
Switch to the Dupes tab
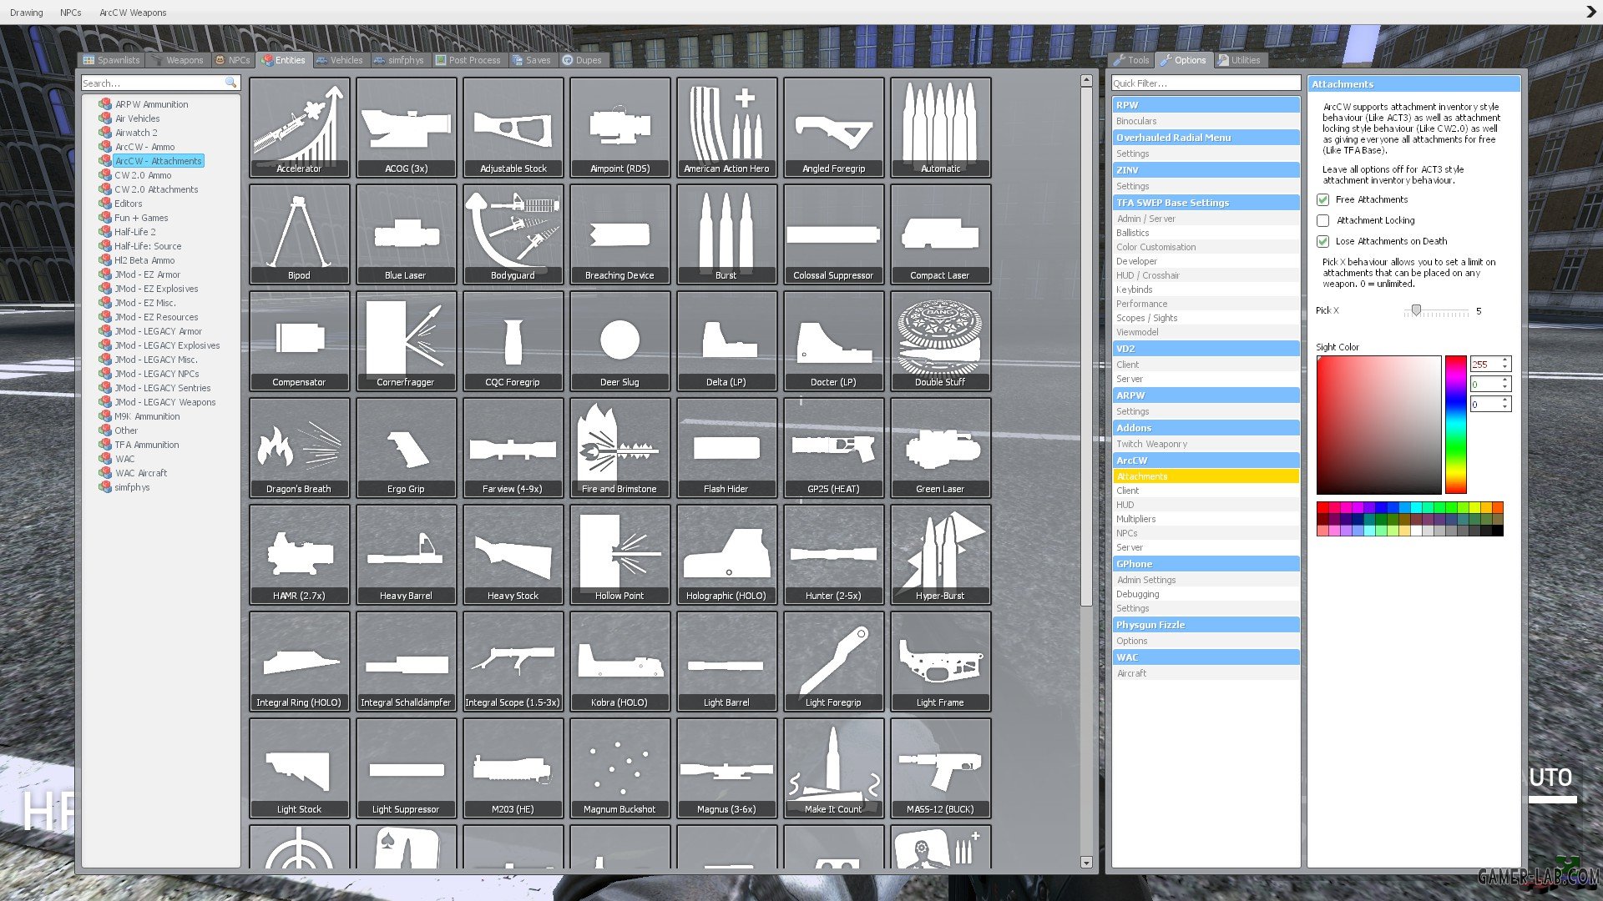[x=582, y=60]
